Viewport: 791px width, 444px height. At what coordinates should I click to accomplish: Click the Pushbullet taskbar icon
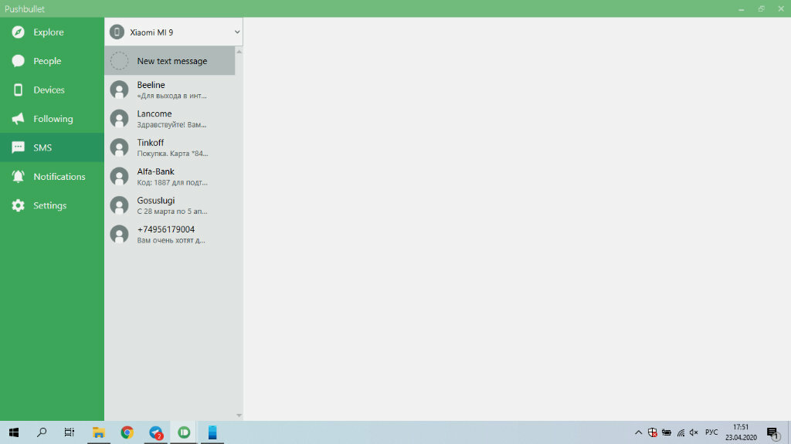184,432
